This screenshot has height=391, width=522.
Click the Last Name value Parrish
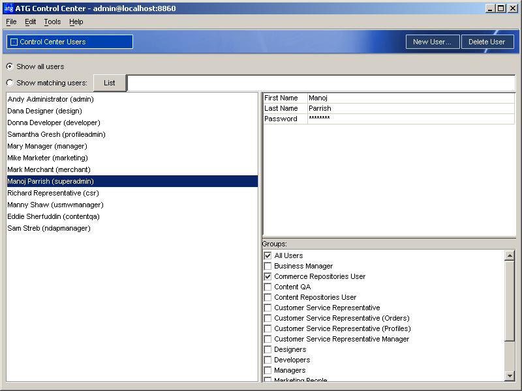click(x=411, y=108)
